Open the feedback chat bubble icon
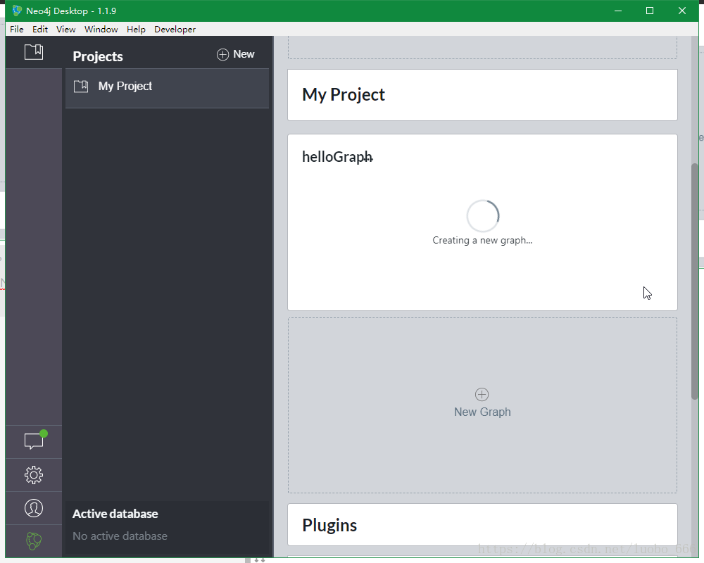Image resolution: width=704 pixels, height=563 pixels. 34,441
